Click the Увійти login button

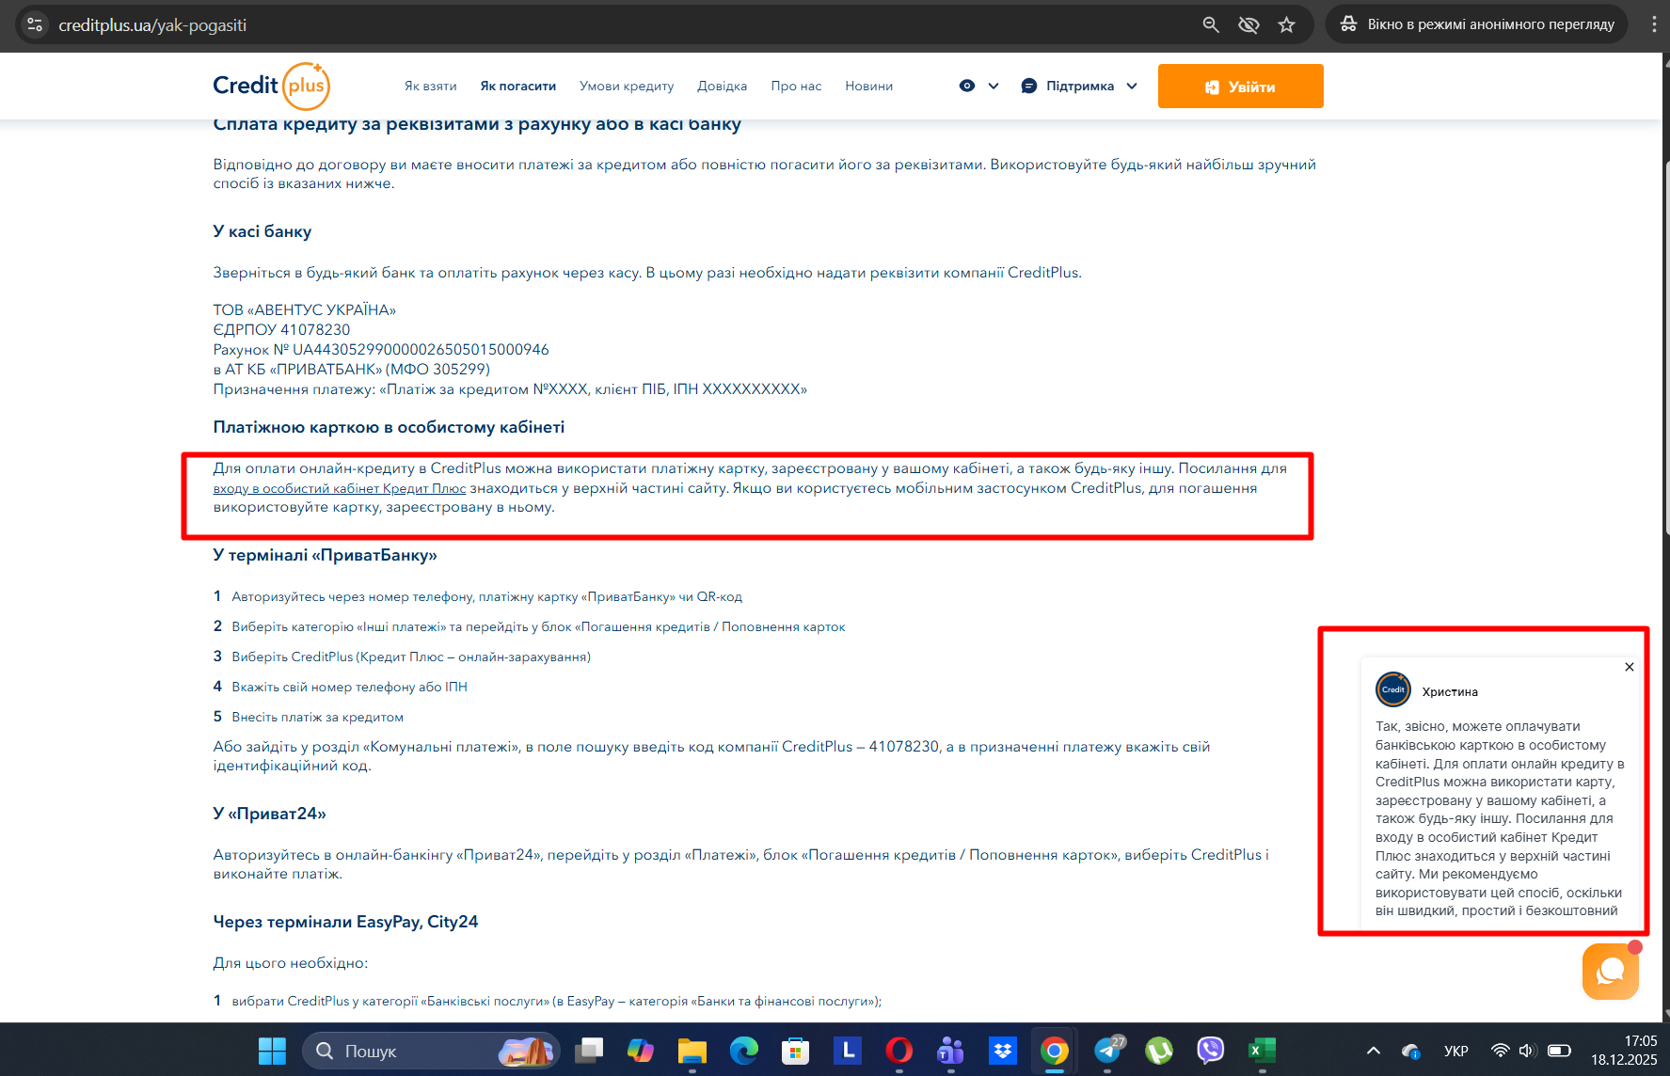[x=1240, y=86]
